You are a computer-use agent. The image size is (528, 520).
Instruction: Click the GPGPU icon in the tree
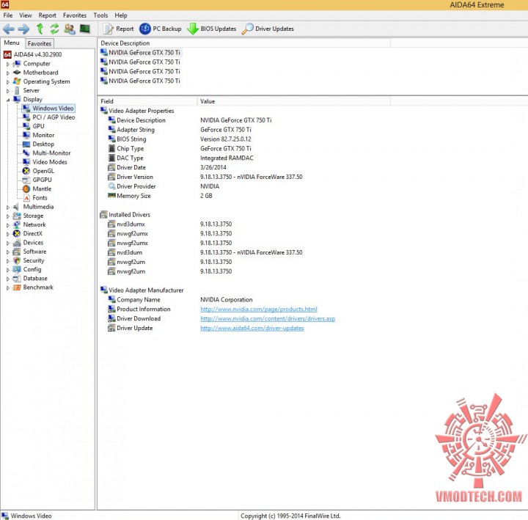(x=26, y=180)
